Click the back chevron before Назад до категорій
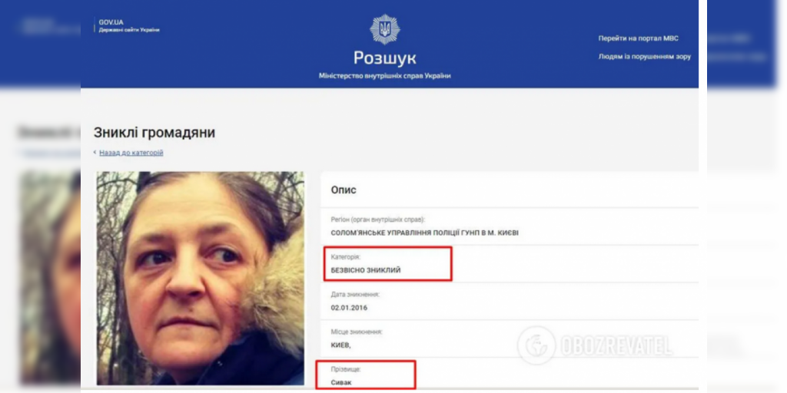The width and height of the screenshot is (787, 393). [95, 153]
